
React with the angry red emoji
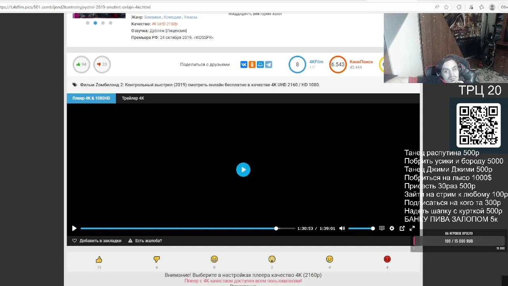point(387,259)
